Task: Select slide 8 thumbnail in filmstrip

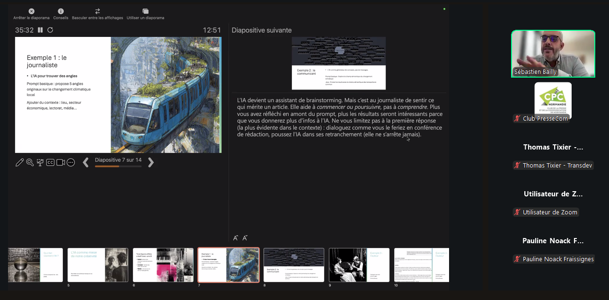Action: point(294,265)
